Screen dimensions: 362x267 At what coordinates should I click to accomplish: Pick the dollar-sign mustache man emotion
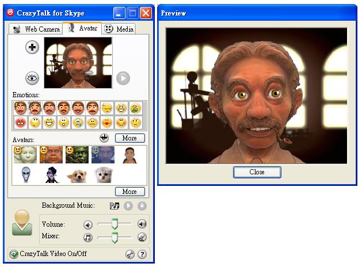tap(20, 108)
